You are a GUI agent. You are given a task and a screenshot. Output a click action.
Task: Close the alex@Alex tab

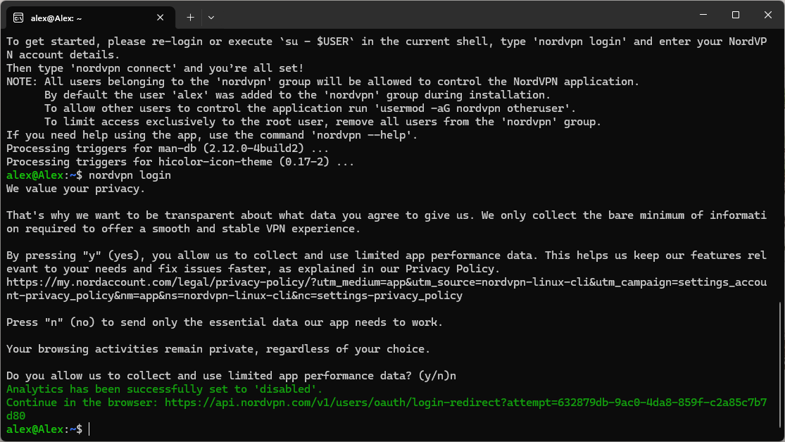pyautogui.click(x=162, y=16)
